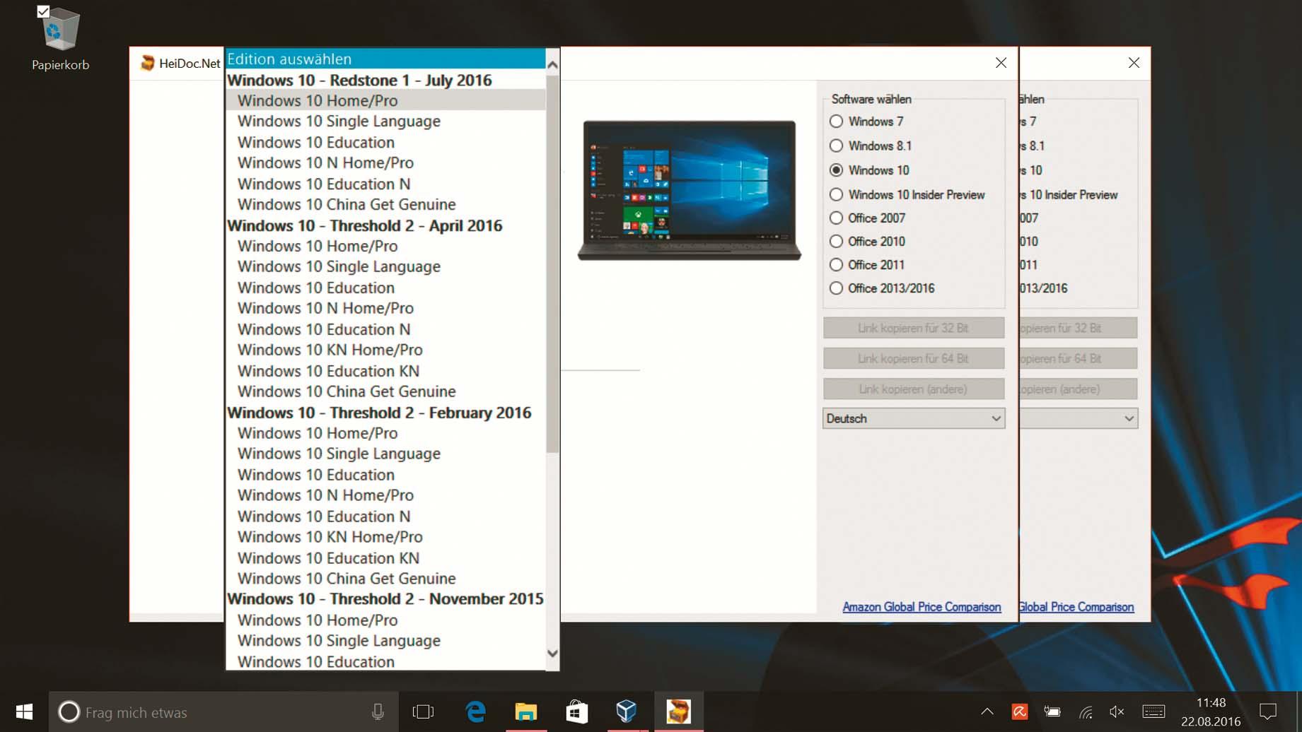Select Windows 10 Single Language under Redstone 1
Viewport: 1302px width, 732px height.
pyautogui.click(x=339, y=122)
